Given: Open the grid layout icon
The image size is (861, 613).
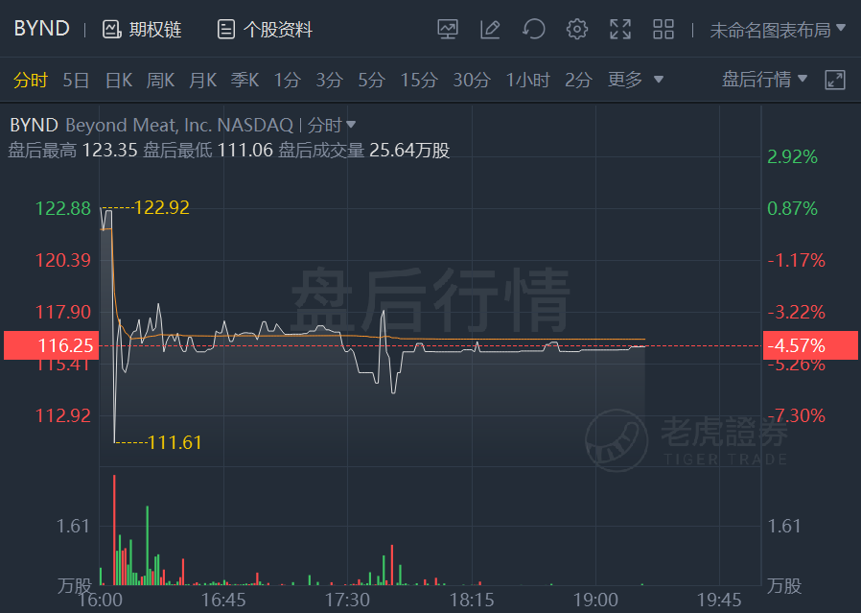Looking at the screenshot, I should [x=663, y=29].
